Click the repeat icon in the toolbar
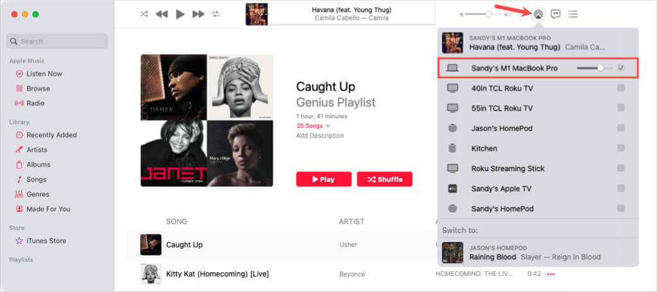The height and width of the screenshot is (292, 657). click(x=216, y=14)
